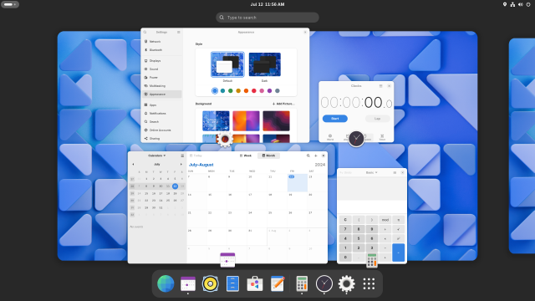Screen dimensions: 535x301
Task: Click the square root key in Calculator
Action: point(398,229)
